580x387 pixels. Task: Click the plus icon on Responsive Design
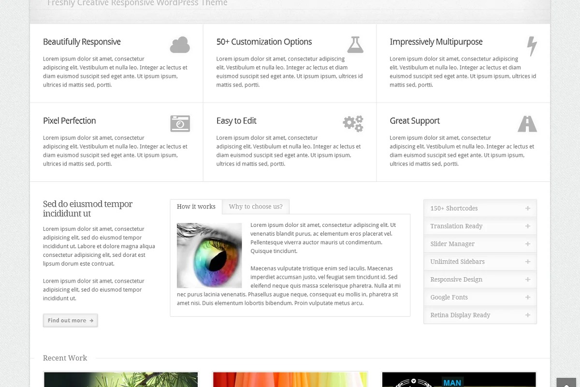(527, 280)
